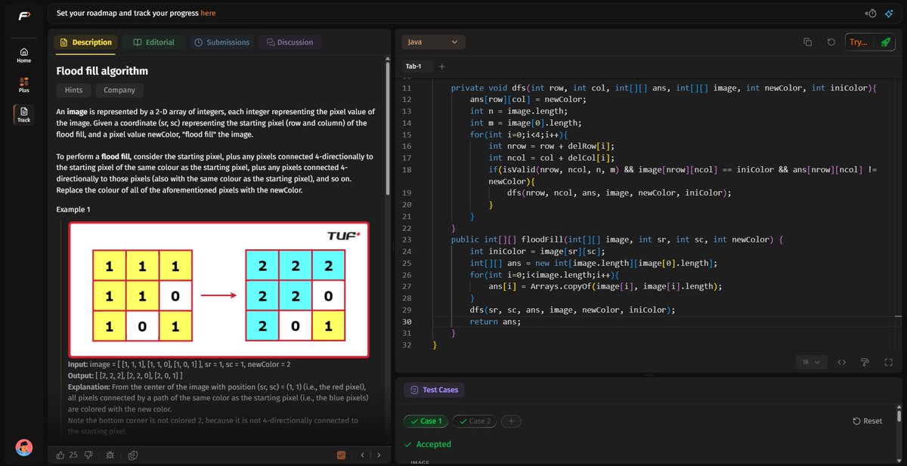Image resolution: width=907 pixels, height=466 pixels.
Task: Show the Hints
Action: [x=73, y=90]
